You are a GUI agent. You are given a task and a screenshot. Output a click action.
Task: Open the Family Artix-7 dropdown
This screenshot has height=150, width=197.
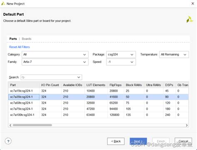[55, 62]
